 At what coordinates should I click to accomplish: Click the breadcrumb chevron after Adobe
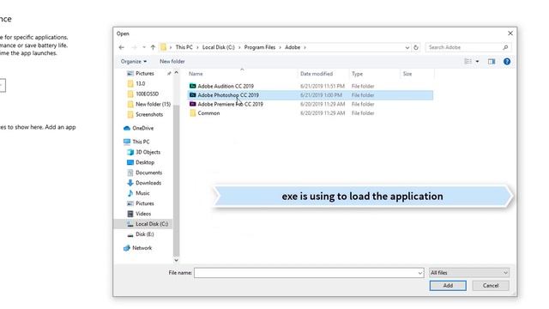pos(305,47)
